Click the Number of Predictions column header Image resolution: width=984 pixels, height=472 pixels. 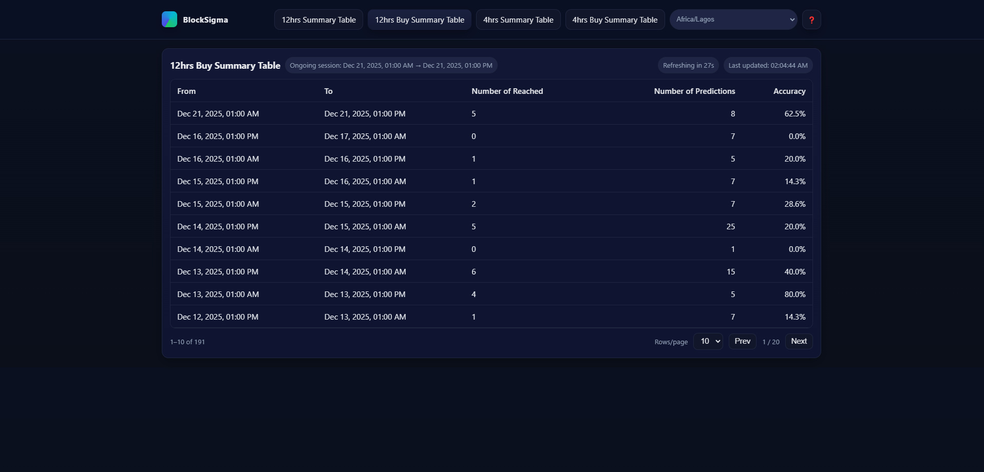pos(694,91)
